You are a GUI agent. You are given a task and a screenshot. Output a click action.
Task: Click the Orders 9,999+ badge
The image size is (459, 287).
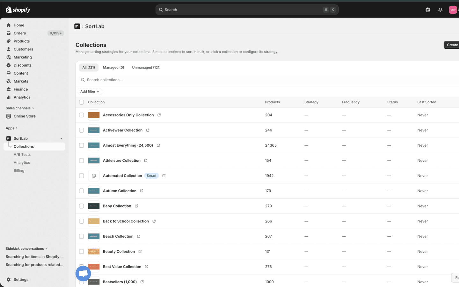[56, 33]
